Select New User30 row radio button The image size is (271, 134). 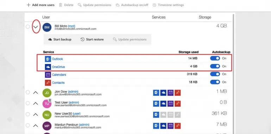click(28, 114)
